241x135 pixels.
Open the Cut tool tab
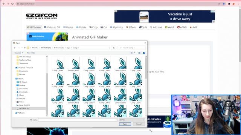104,27
